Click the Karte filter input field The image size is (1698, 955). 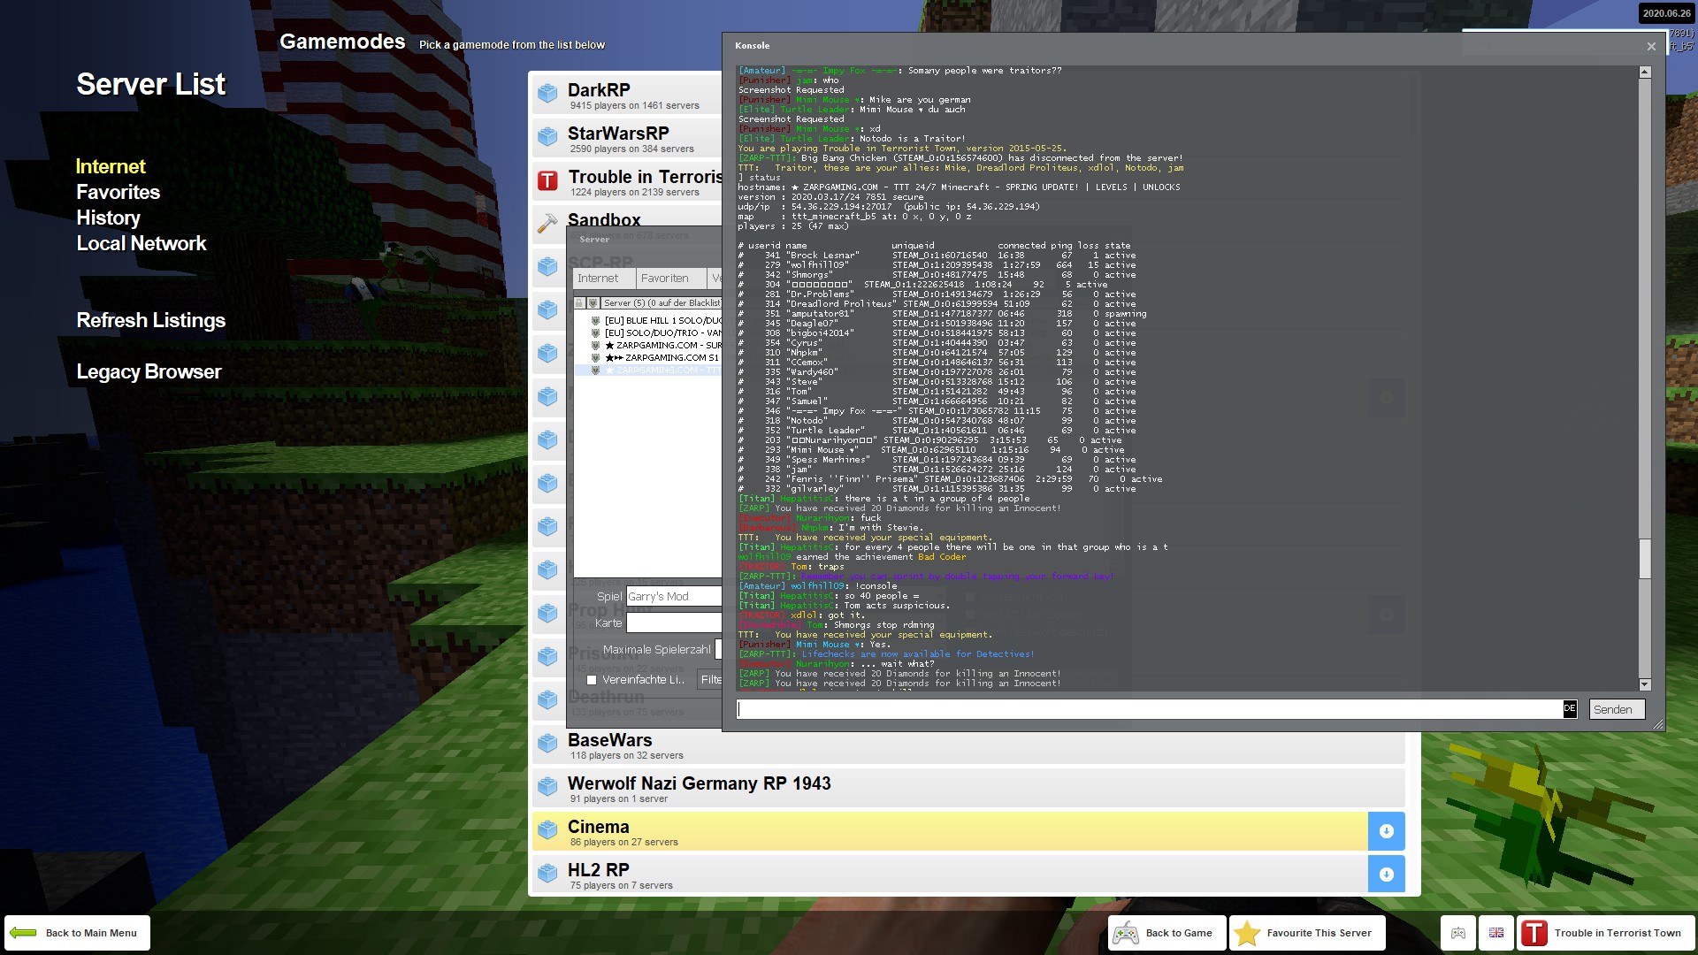pos(674,623)
